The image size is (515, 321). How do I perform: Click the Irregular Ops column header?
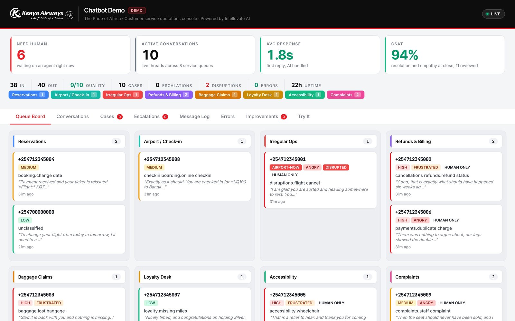320,141
